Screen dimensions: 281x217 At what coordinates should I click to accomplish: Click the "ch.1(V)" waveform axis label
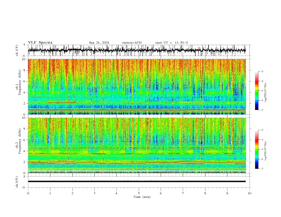pos(17,50)
